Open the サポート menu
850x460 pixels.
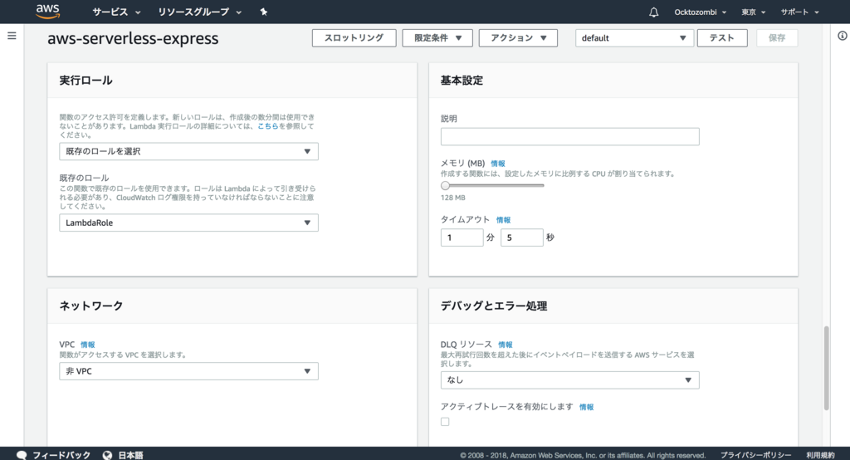pyautogui.click(x=799, y=12)
